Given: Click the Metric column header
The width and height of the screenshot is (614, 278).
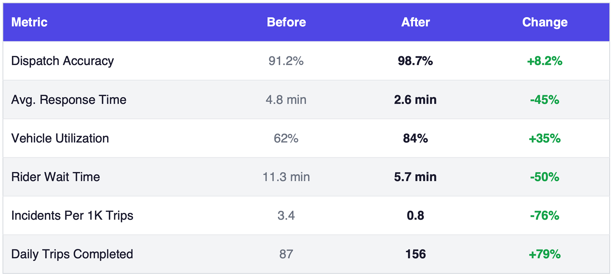Looking at the screenshot, I should 29,22.
